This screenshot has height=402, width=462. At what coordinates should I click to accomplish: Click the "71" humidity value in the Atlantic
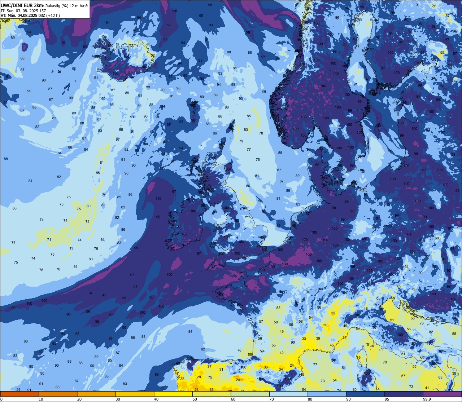(x=49, y=240)
